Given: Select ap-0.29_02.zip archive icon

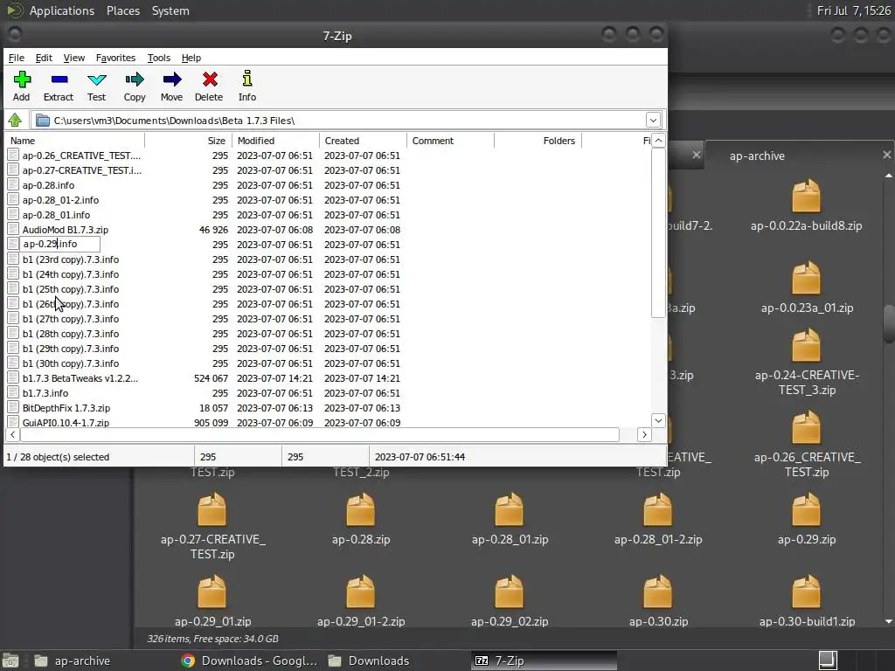Looking at the screenshot, I should pos(510,592).
